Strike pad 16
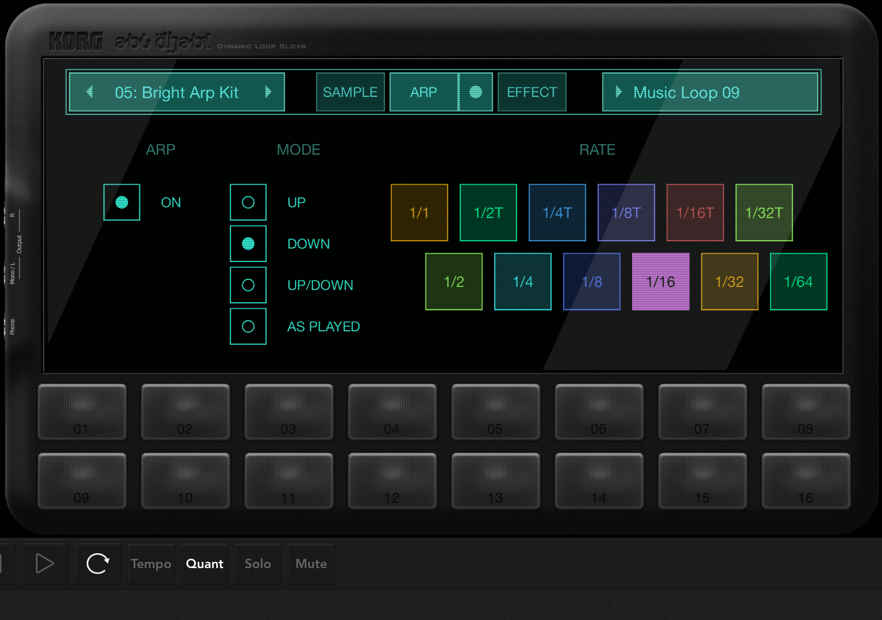882x620 pixels. click(x=806, y=481)
